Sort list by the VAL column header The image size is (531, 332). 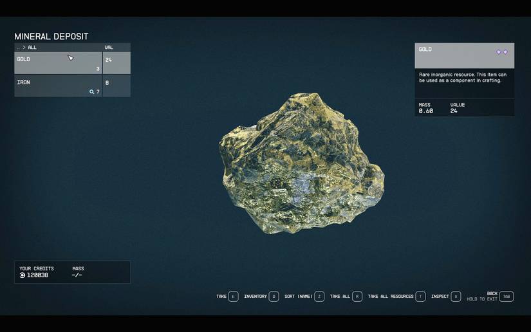pyautogui.click(x=109, y=48)
